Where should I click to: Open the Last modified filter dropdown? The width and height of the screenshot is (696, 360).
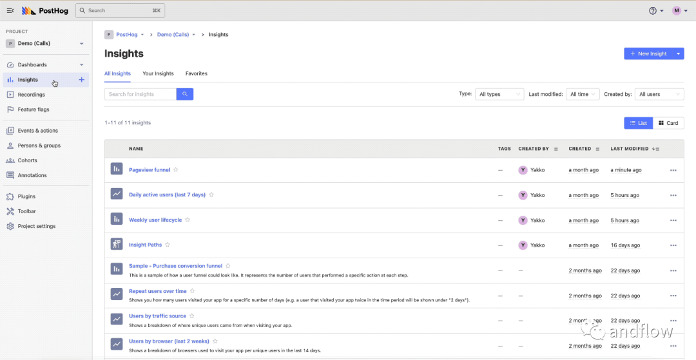tap(583, 94)
